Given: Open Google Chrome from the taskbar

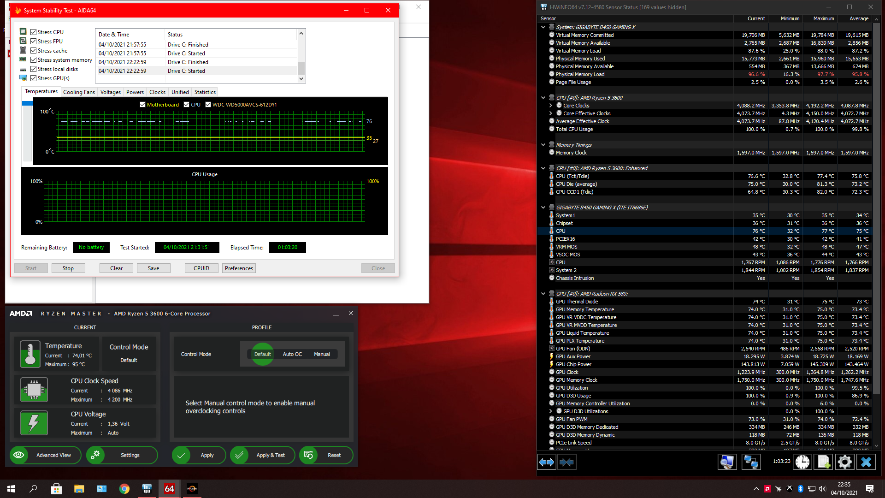Looking at the screenshot, I should coord(124,489).
